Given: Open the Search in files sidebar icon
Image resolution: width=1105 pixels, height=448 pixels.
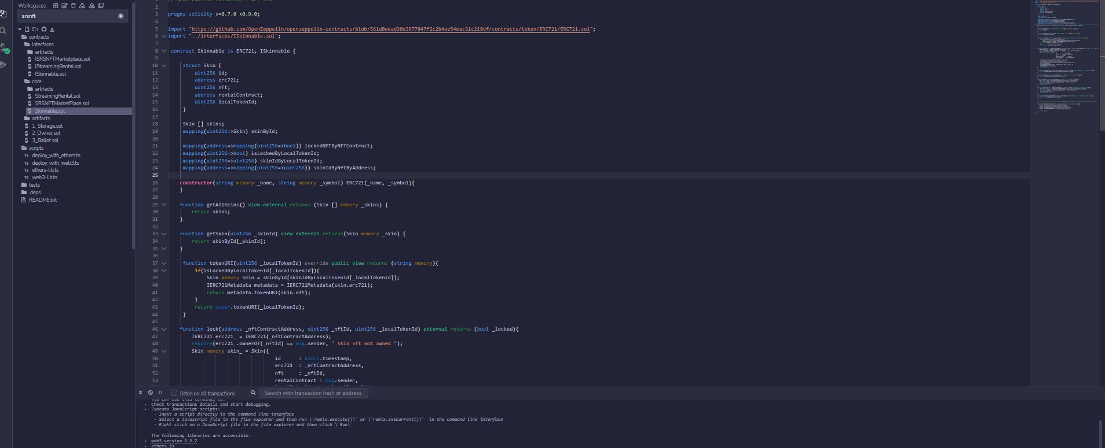Looking at the screenshot, I should point(3,31).
